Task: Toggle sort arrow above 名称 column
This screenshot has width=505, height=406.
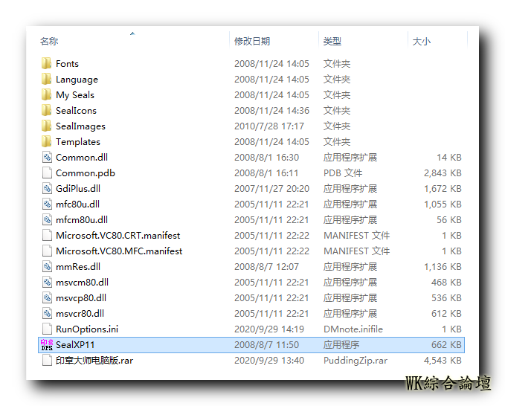Action: (132, 33)
